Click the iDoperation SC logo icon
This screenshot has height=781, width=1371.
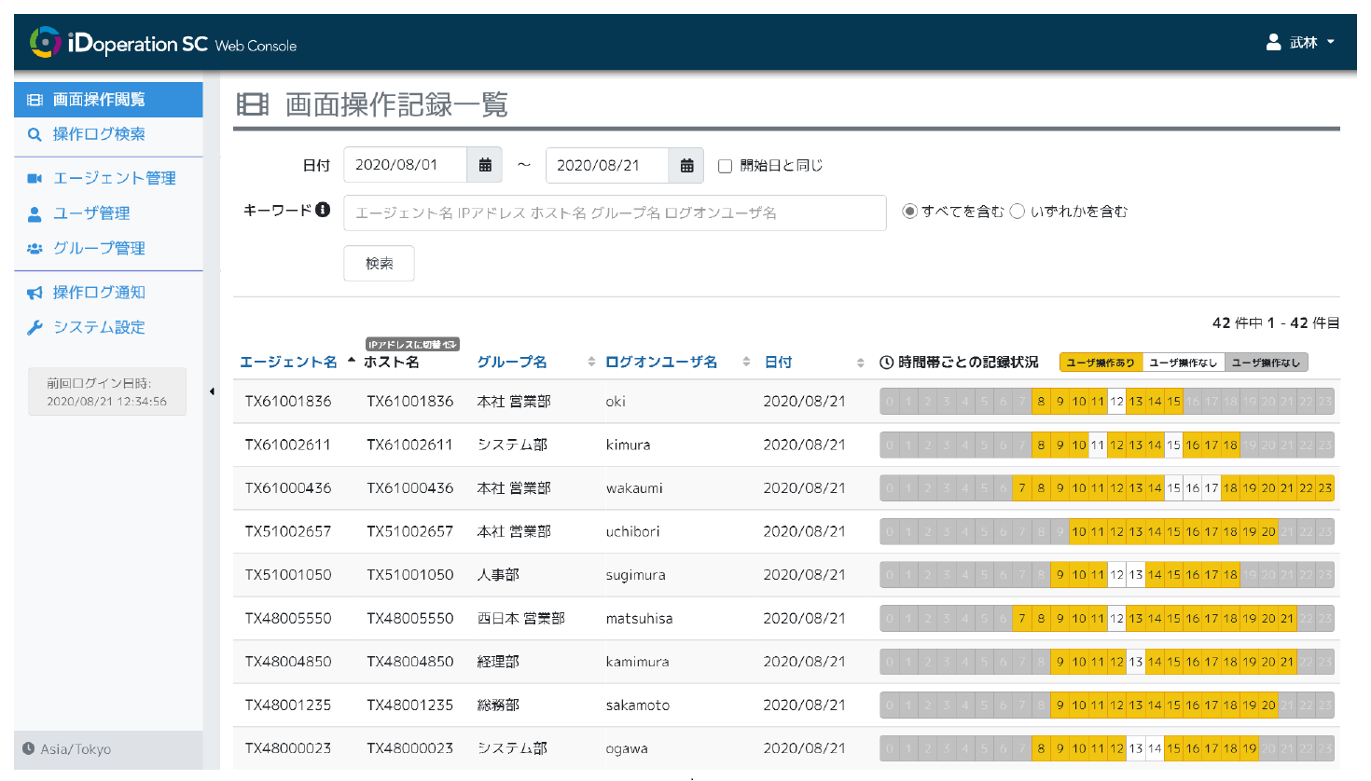pyautogui.click(x=45, y=43)
